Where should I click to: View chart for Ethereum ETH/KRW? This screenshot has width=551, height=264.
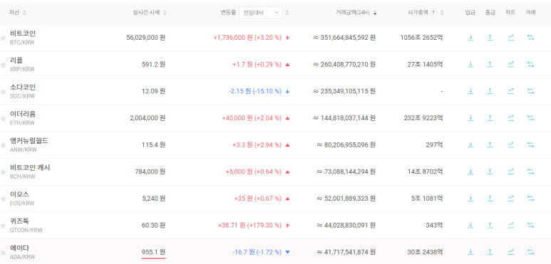pos(510,118)
